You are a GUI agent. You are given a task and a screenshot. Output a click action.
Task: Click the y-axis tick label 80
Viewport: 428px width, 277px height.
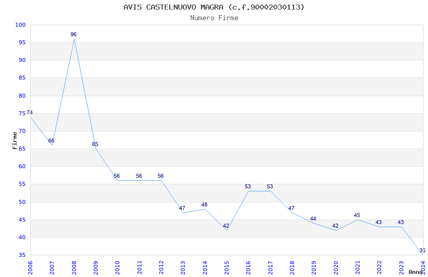[x=22, y=96]
